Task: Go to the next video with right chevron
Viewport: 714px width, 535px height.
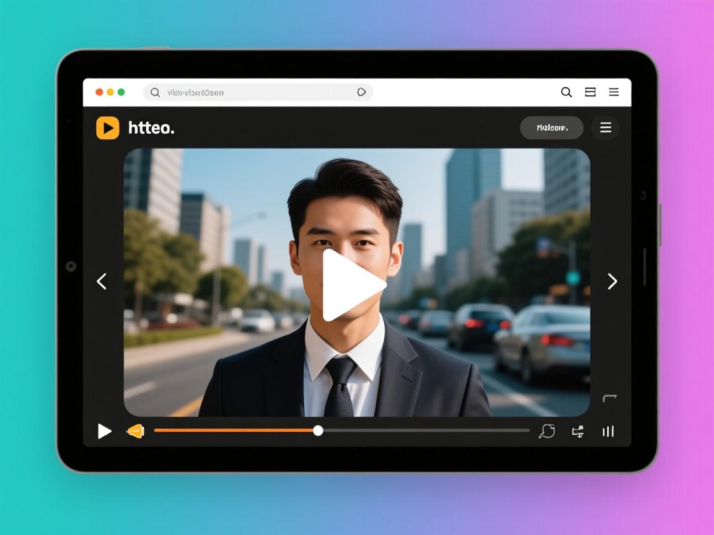Action: tap(612, 281)
